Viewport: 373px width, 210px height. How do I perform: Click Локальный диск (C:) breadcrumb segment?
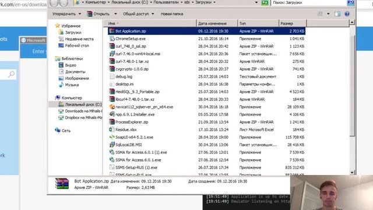click(129, 2)
